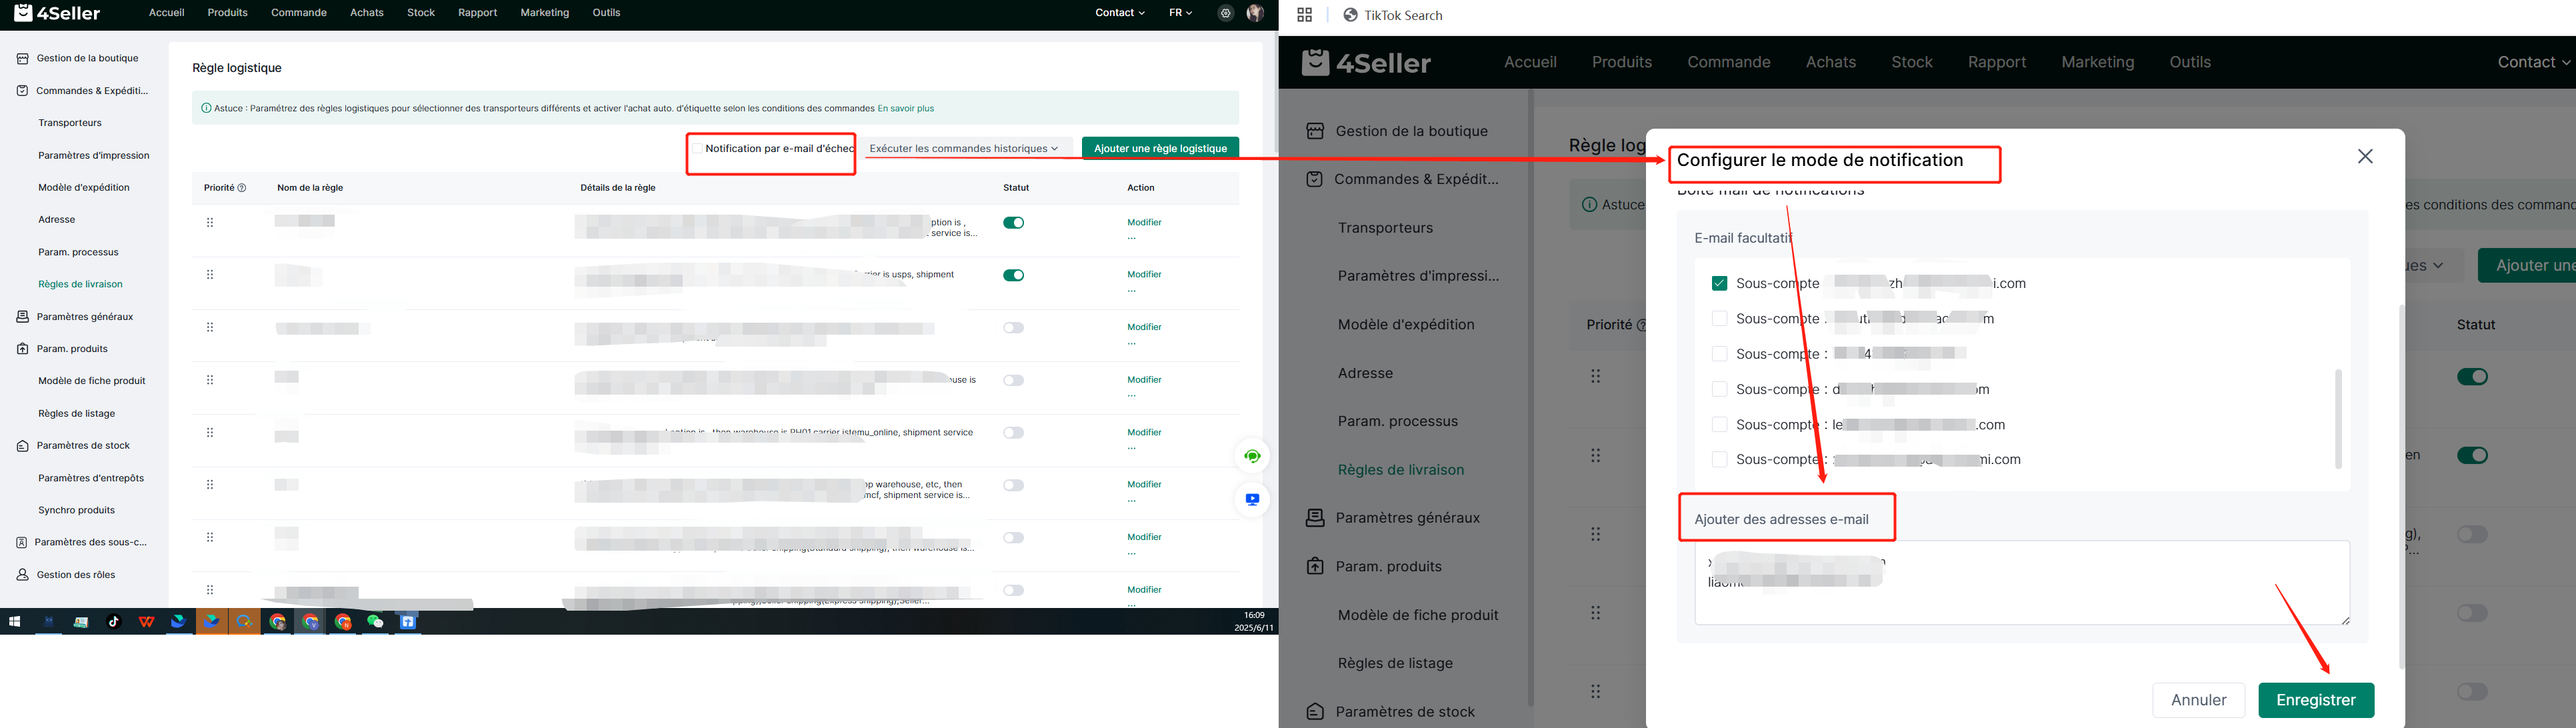
Task: Expand the Contact dropdown in the enlarged header
Action: [x=2534, y=62]
